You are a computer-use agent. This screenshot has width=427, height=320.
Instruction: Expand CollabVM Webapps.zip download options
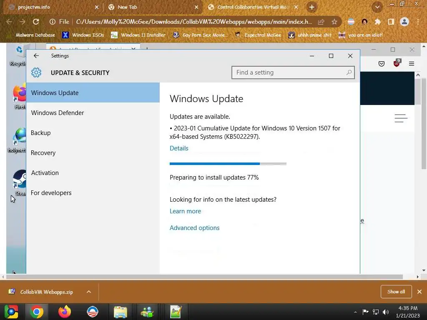[88, 292]
